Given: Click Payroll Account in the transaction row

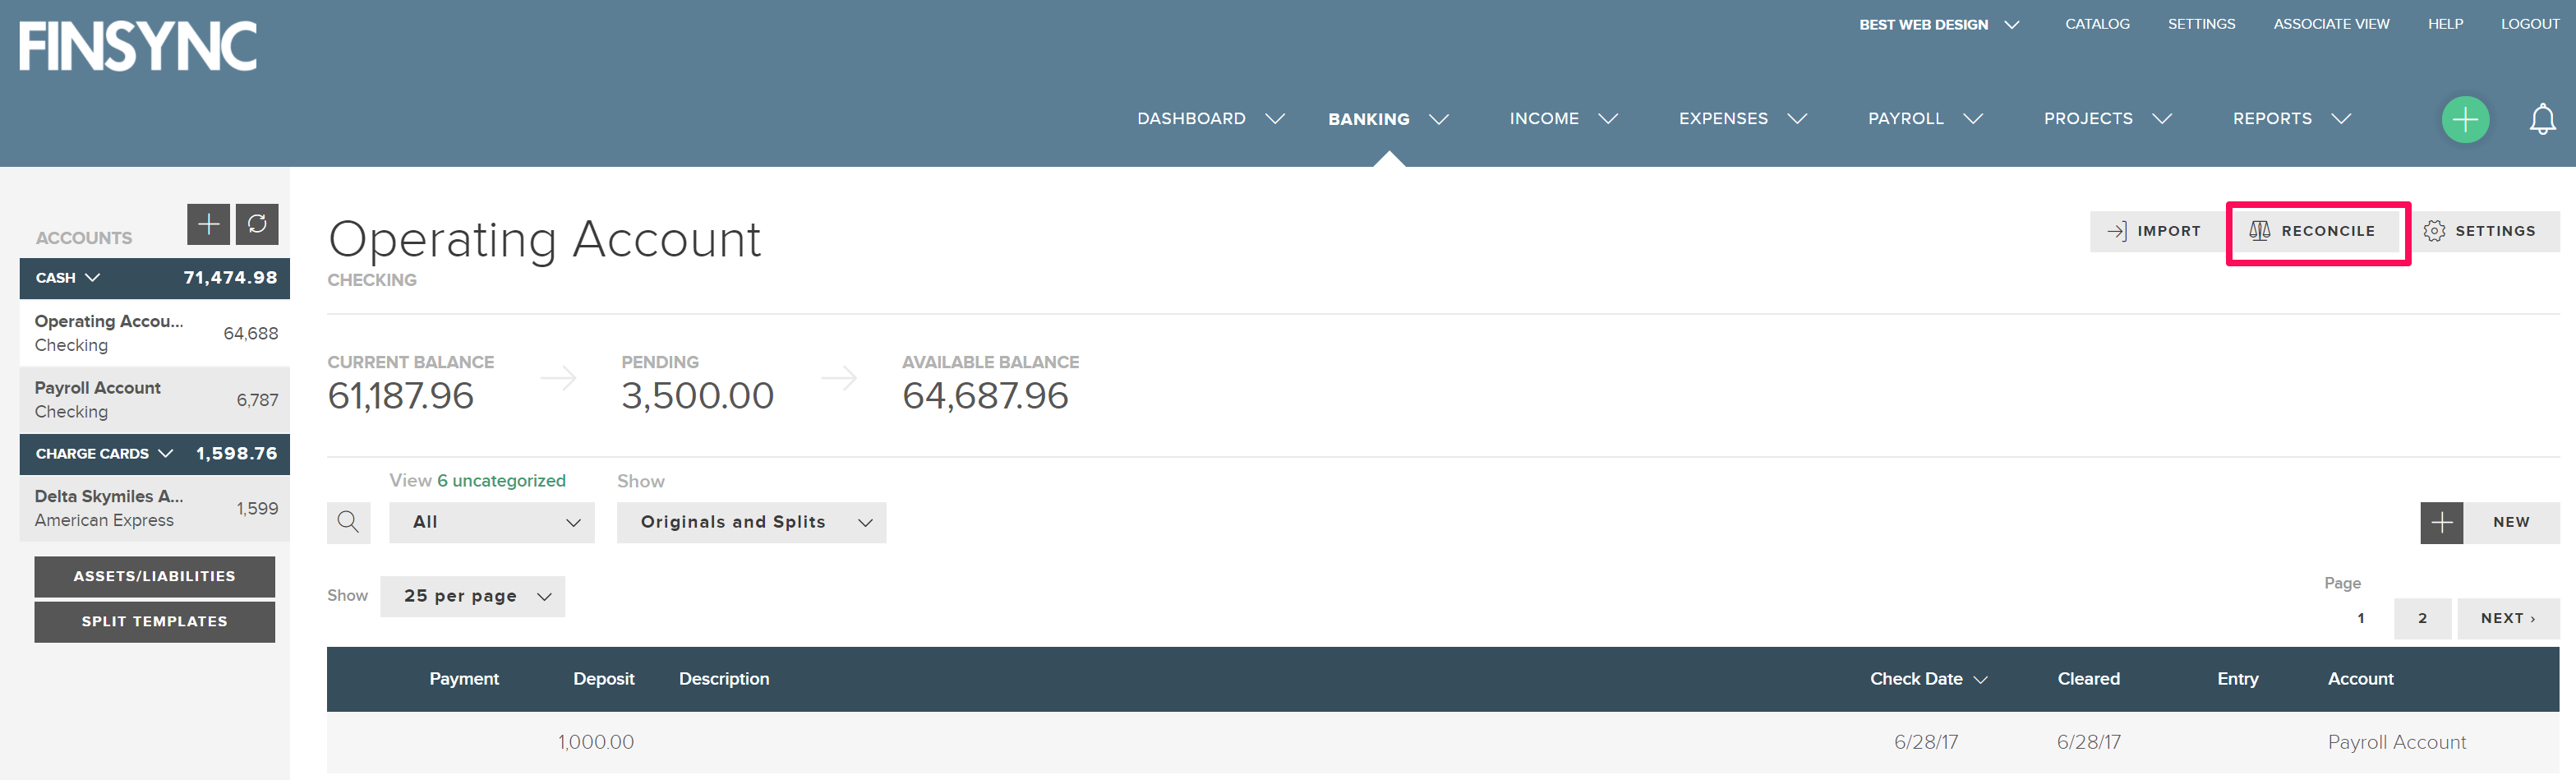Looking at the screenshot, I should (x=2396, y=743).
